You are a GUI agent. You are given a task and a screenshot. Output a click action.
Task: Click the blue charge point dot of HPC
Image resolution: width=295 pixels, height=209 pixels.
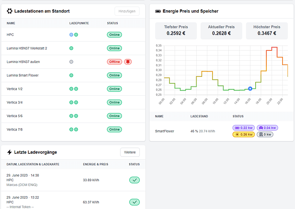pos(71,35)
